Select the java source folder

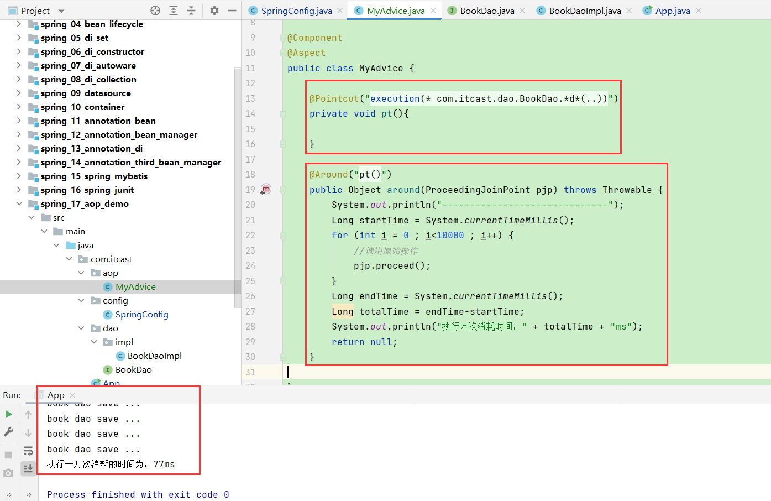85,245
